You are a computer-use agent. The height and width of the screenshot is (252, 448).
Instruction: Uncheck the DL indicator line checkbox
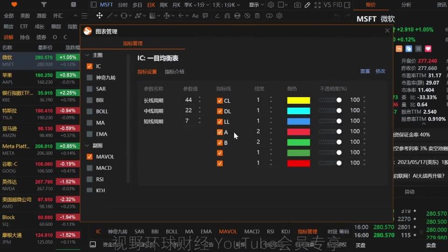pyautogui.click(x=219, y=111)
